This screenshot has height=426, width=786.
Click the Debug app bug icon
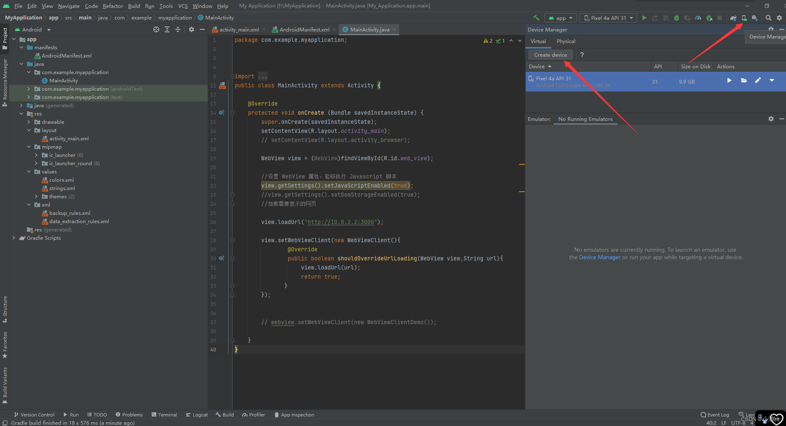[x=677, y=18]
